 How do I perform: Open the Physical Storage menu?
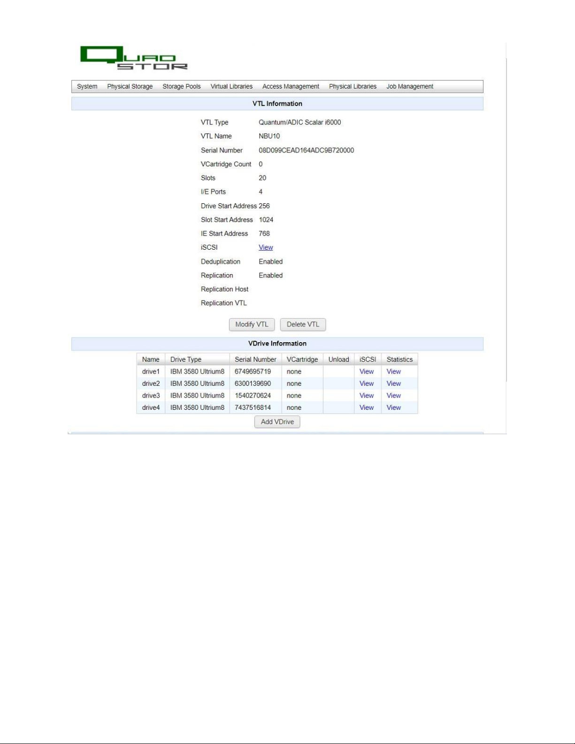tap(130, 86)
